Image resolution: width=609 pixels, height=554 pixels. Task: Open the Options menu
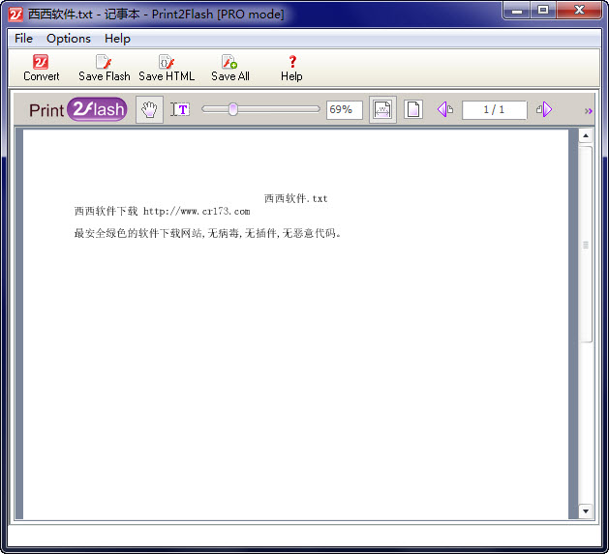(69, 39)
